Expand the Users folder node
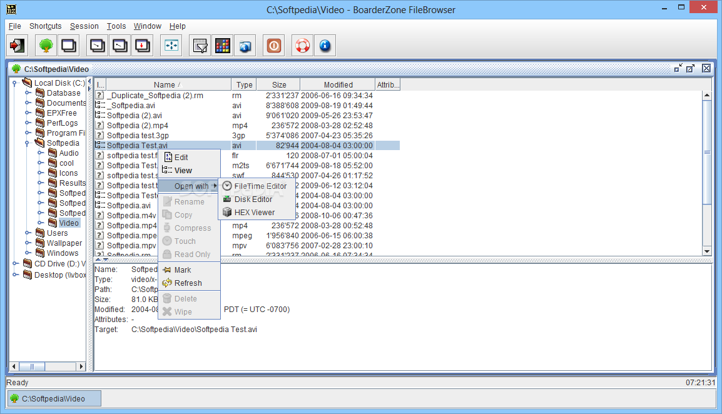The width and height of the screenshot is (722, 414). click(28, 233)
